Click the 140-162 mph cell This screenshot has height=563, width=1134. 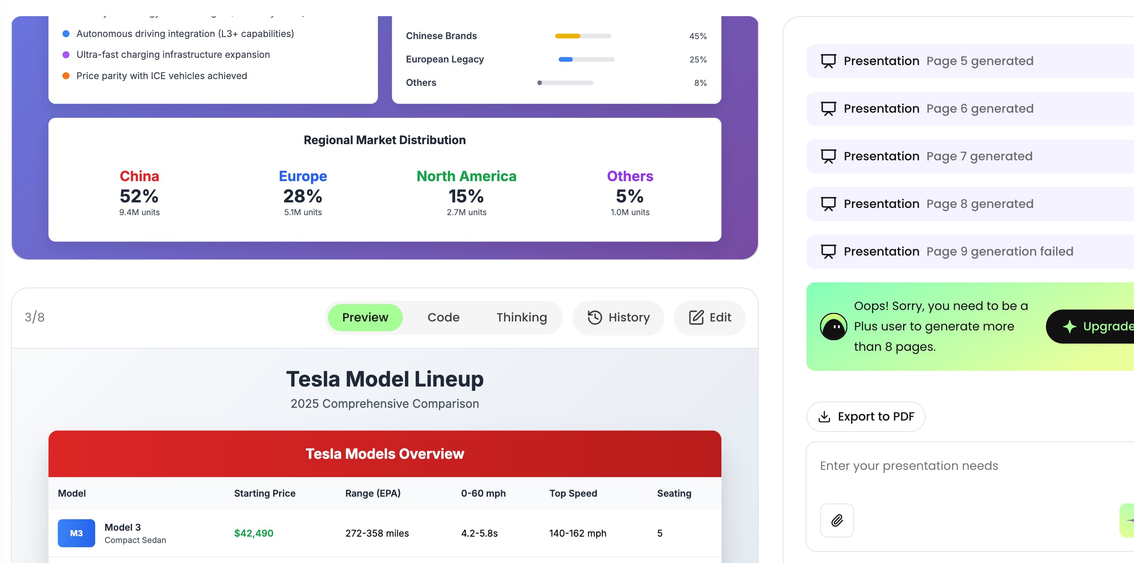pos(578,533)
